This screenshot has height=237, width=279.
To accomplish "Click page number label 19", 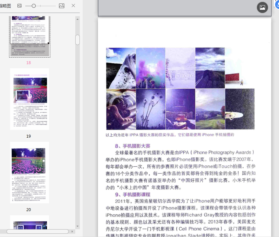I will (x=29, y=136).
